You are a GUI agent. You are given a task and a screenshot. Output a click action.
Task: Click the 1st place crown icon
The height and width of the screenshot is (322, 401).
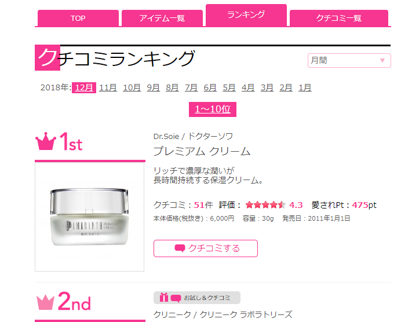[x=46, y=141]
